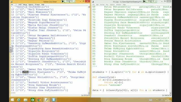This screenshot has height=102, width=181.
Task: Open the touch keyboard icon in the system tray
Action: 150,100
